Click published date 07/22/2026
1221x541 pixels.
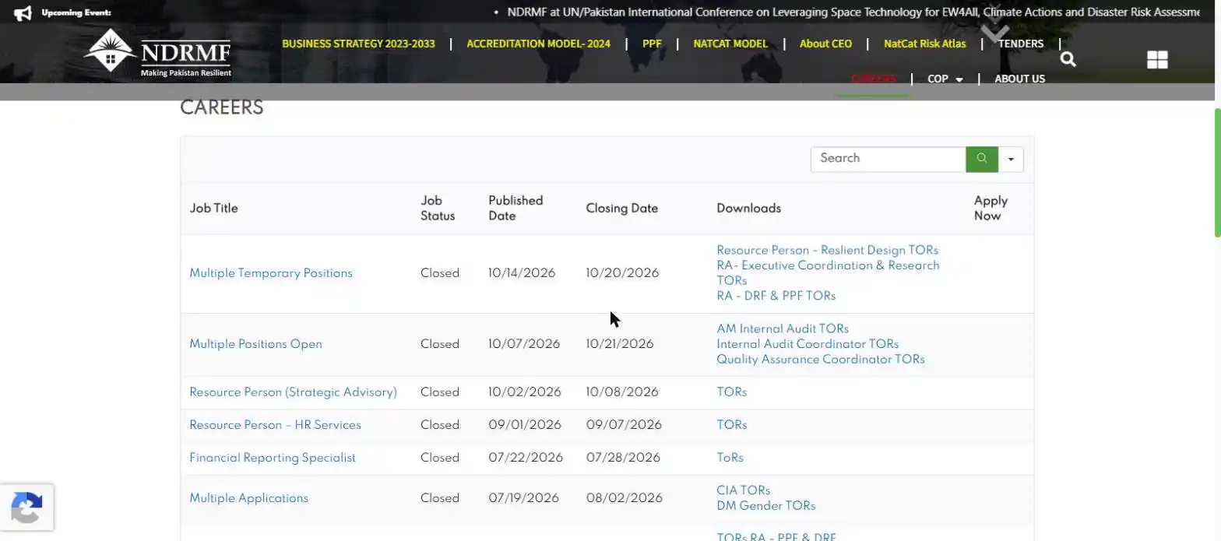point(526,458)
